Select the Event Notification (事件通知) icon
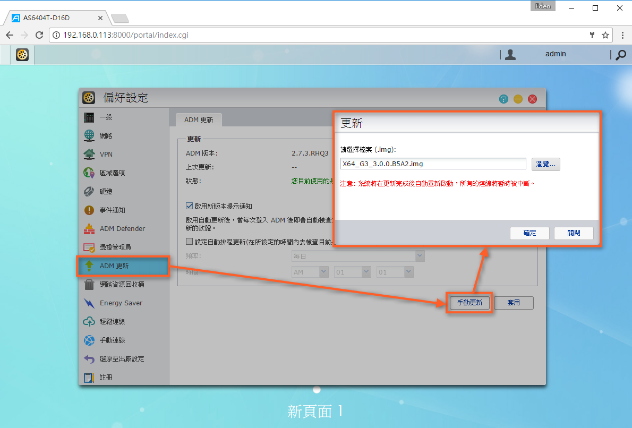The image size is (632, 428). click(89, 210)
